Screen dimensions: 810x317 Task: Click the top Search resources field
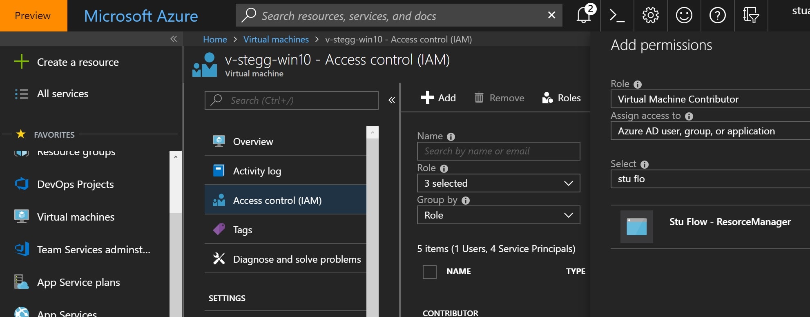pyautogui.click(x=399, y=16)
